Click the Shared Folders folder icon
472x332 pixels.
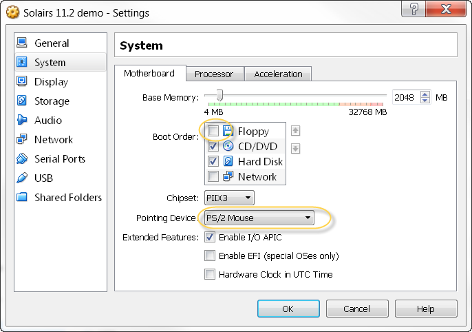pos(22,197)
